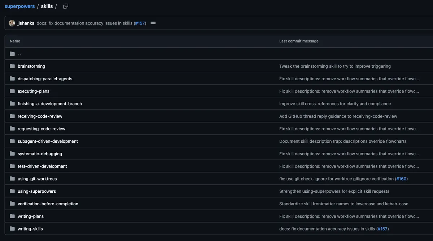Click the dispatching-parallel-agents folder icon
The image size is (433, 241).
12,79
